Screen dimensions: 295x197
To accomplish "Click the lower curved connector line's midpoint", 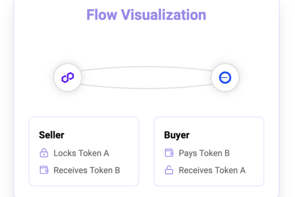I will coord(147,88).
